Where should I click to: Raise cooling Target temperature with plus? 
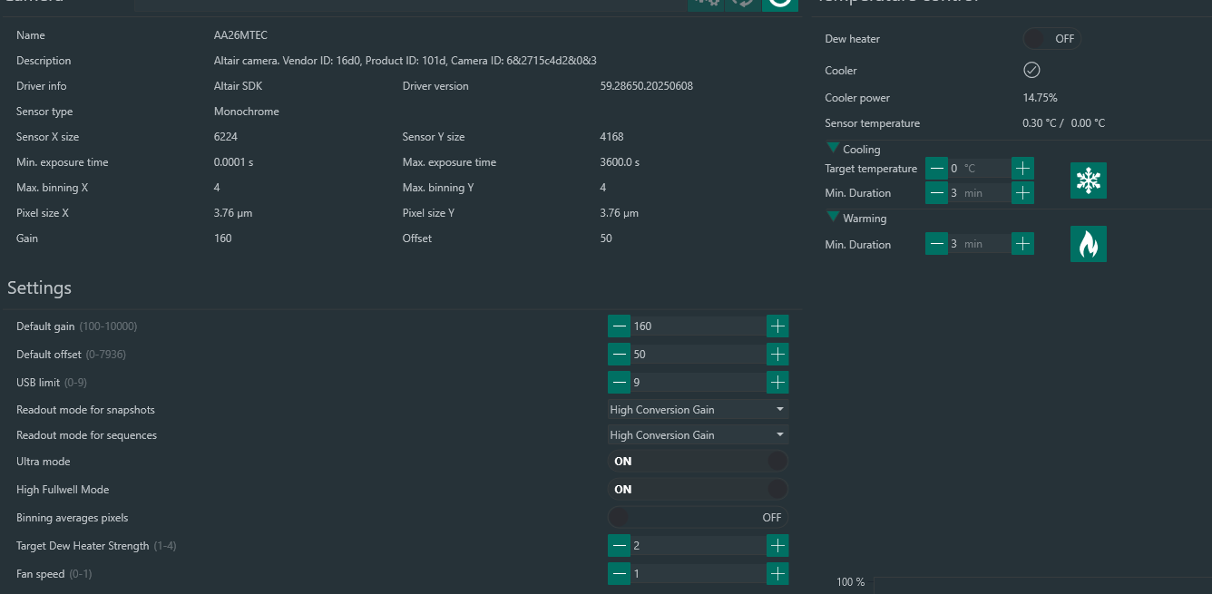pos(1022,169)
